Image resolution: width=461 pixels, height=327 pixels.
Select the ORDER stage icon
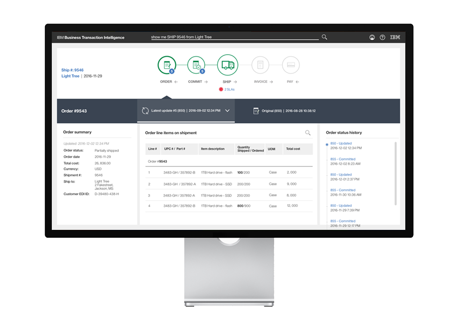click(x=166, y=64)
